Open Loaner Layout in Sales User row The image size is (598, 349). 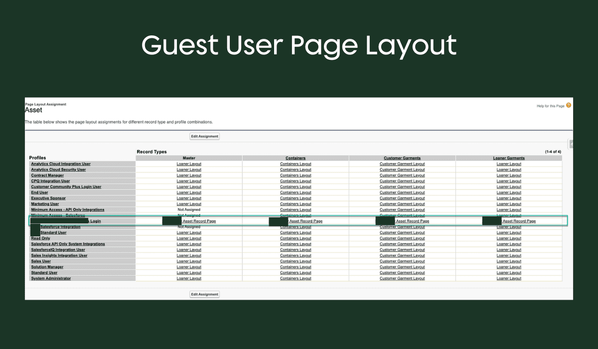189,261
